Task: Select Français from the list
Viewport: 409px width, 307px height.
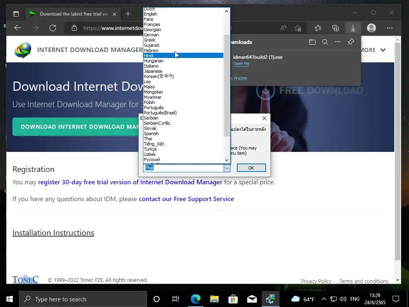Action: click(x=183, y=24)
